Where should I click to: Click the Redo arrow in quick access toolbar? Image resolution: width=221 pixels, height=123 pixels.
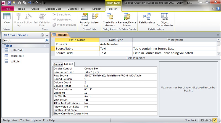pyautogui.click(x=37, y=3)
